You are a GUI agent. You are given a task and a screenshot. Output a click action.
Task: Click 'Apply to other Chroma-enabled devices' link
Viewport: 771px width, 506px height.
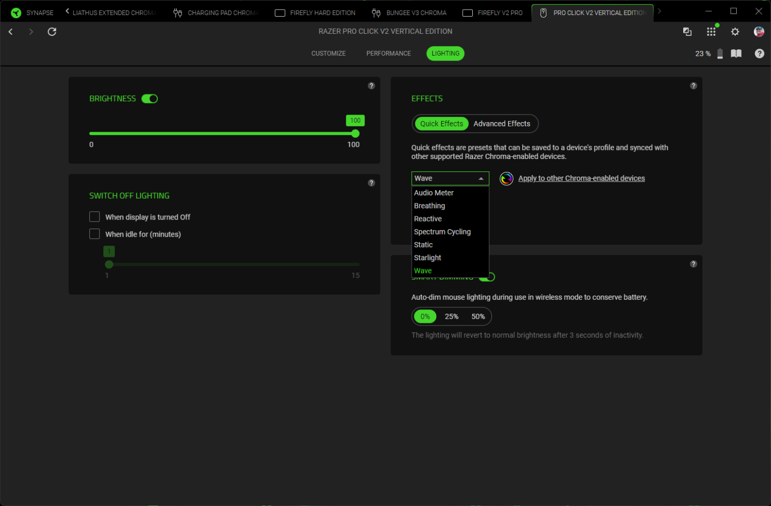coord(581,178)
